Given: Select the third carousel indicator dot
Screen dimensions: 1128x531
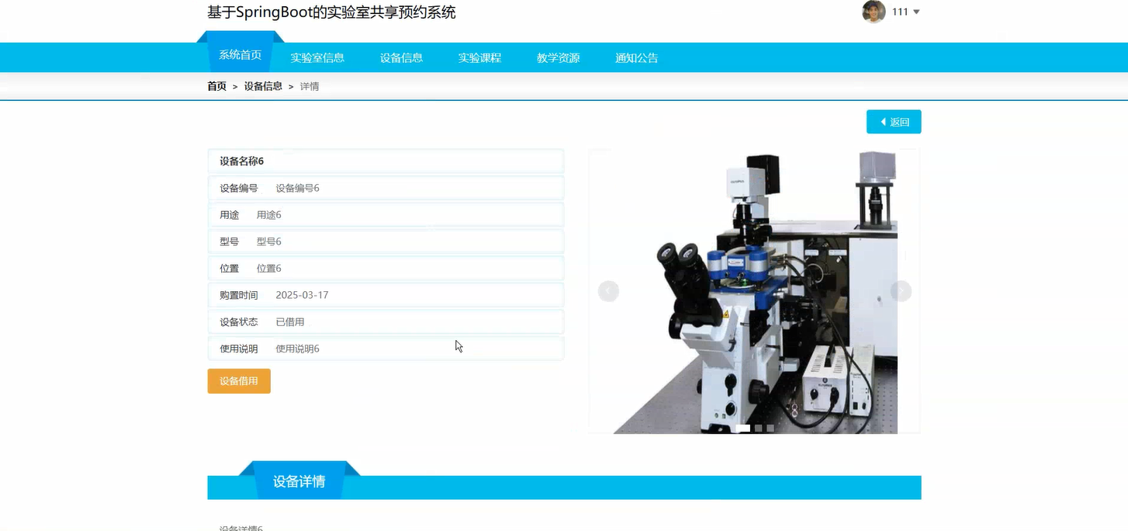Looking at the screenshot, I should tap(770, 428).
